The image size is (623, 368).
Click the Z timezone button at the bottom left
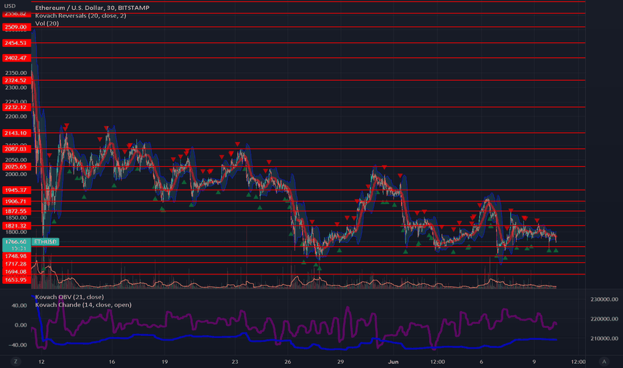15,361
